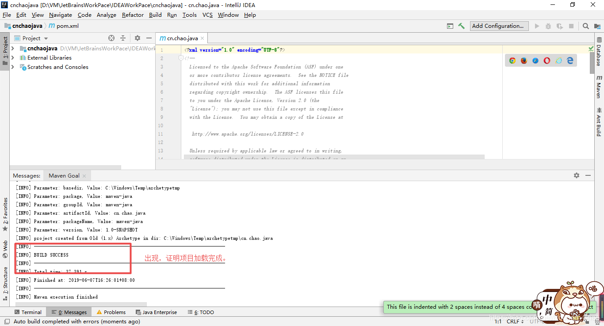
Task: Open the Help menu
Action: (x=250, y=15)
